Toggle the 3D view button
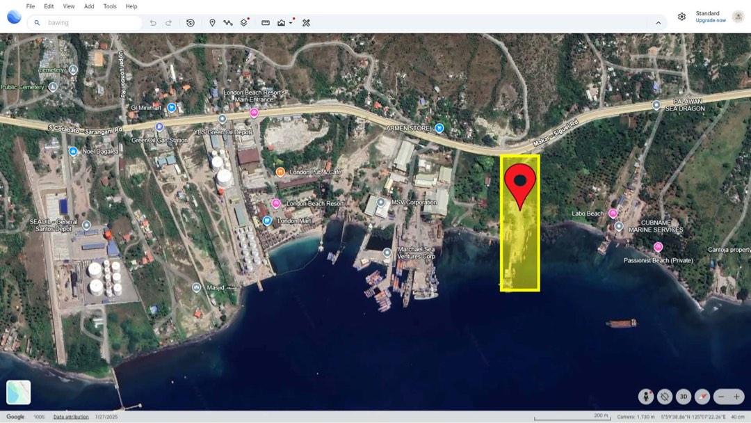The height and width of the screenshot is (423, 751). pos(684,396)
